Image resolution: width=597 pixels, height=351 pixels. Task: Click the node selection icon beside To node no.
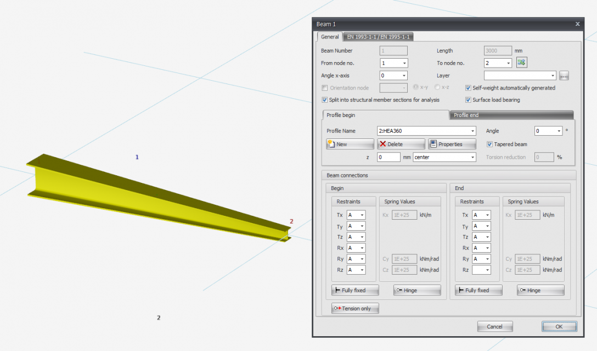coord(521,63)
